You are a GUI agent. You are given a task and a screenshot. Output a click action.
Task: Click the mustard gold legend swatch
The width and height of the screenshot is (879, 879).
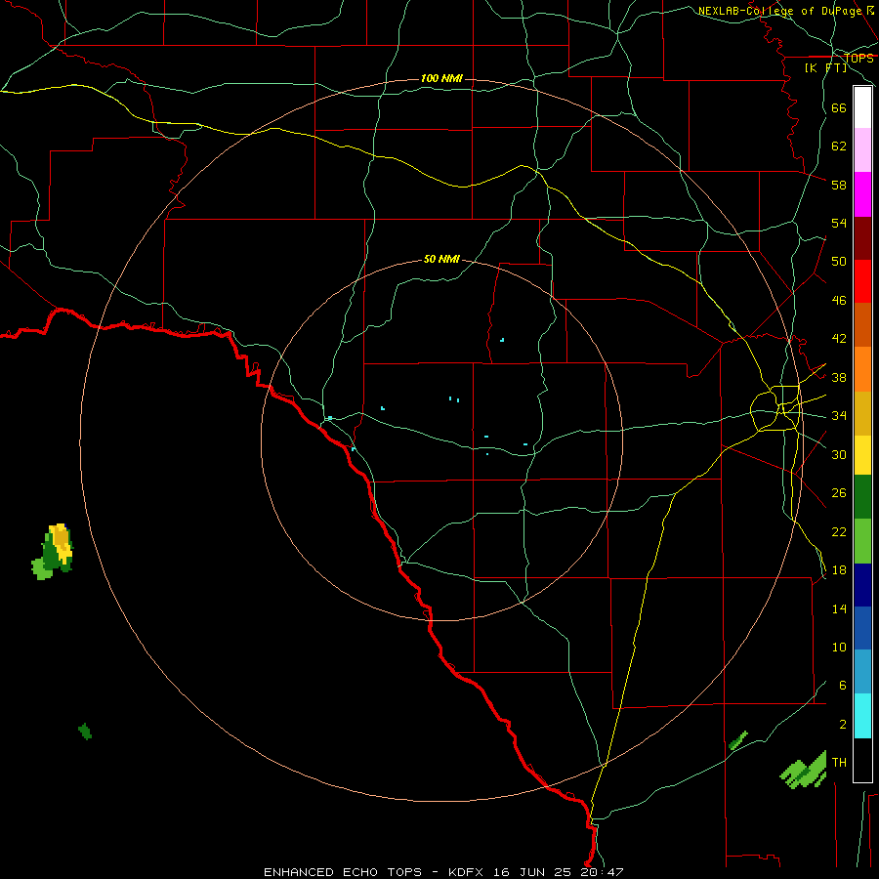click(862, 413)
